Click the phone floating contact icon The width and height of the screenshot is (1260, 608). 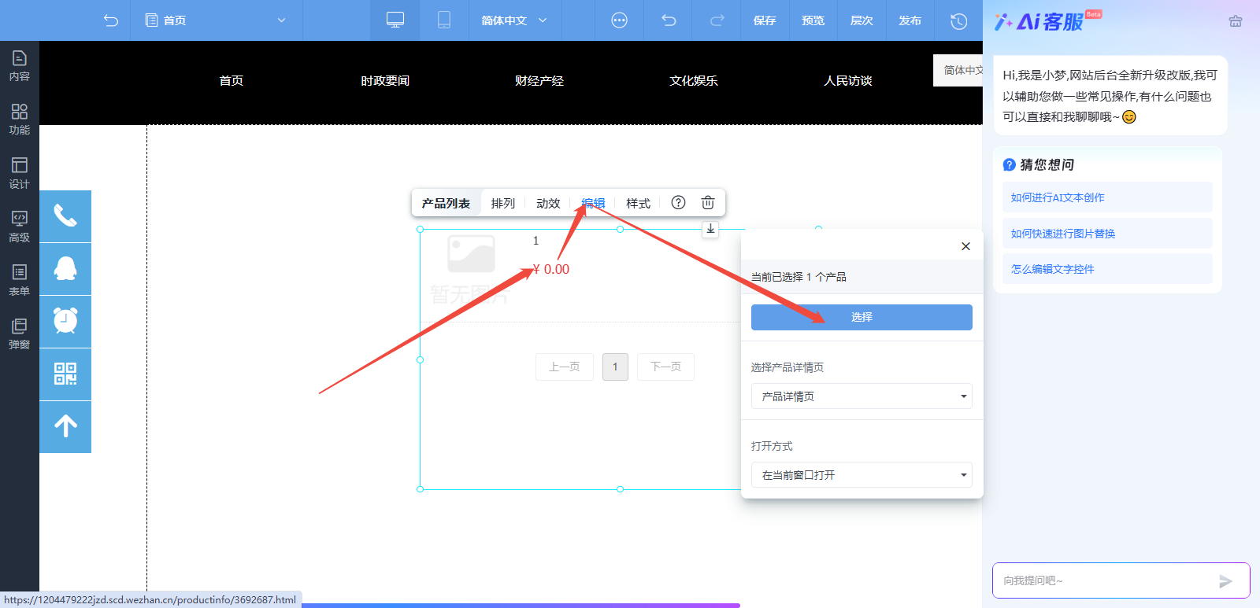click(65, 216)
